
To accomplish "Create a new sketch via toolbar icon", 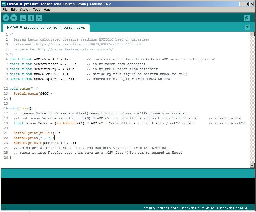I will [x=23, y=18].
